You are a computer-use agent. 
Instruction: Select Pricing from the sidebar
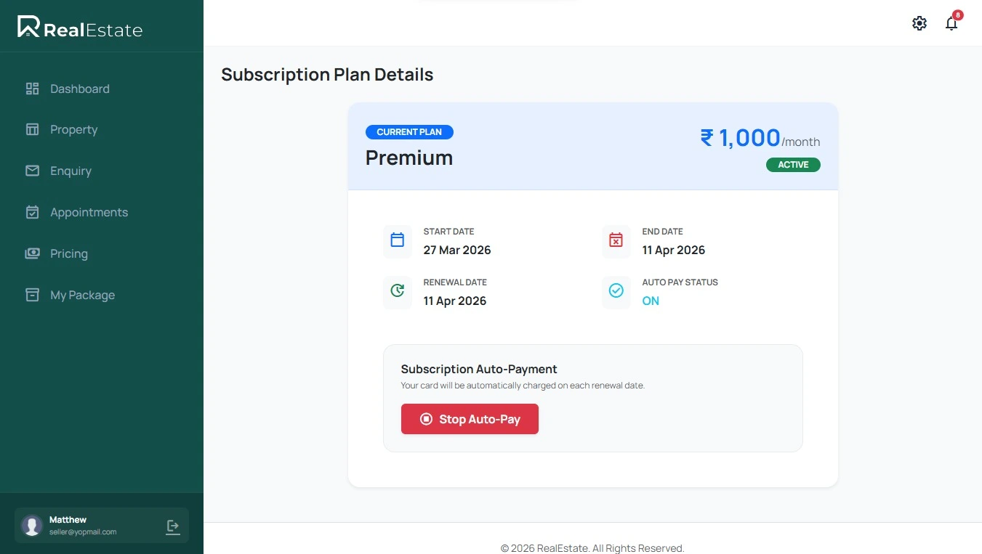(69, 253)
